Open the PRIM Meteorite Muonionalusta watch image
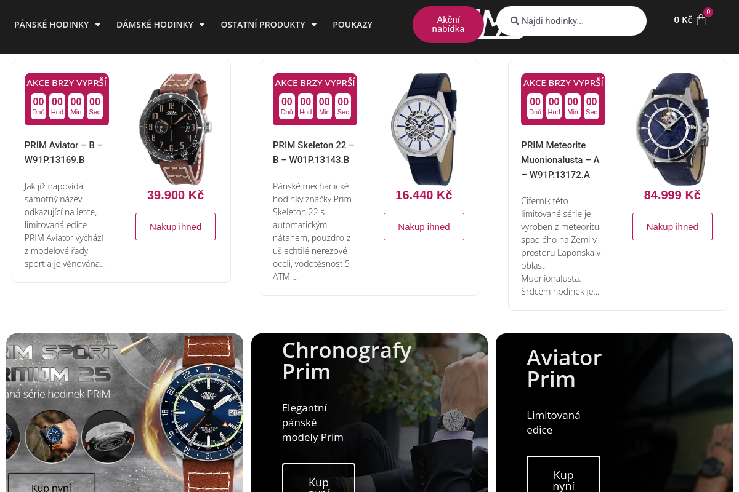 672,129
